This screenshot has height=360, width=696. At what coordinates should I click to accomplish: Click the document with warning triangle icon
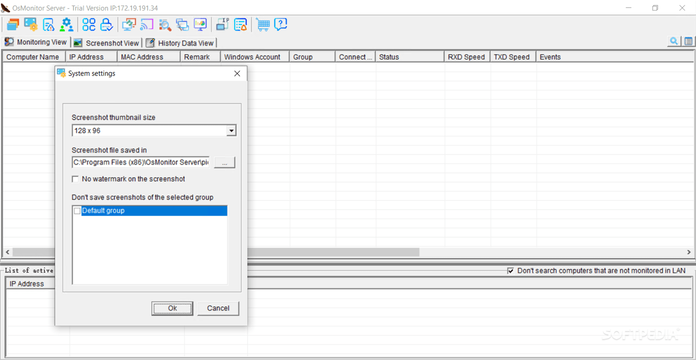[x=49, y=24]
